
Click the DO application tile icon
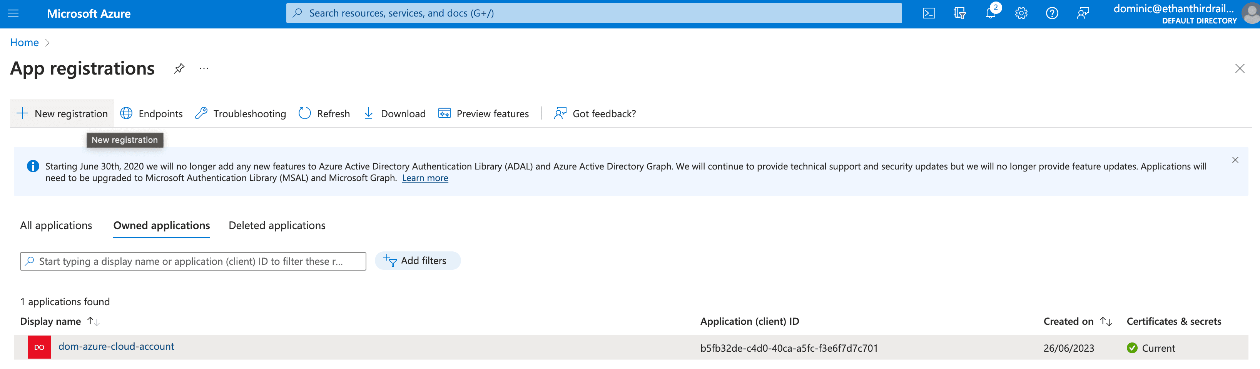pos(39,347)
